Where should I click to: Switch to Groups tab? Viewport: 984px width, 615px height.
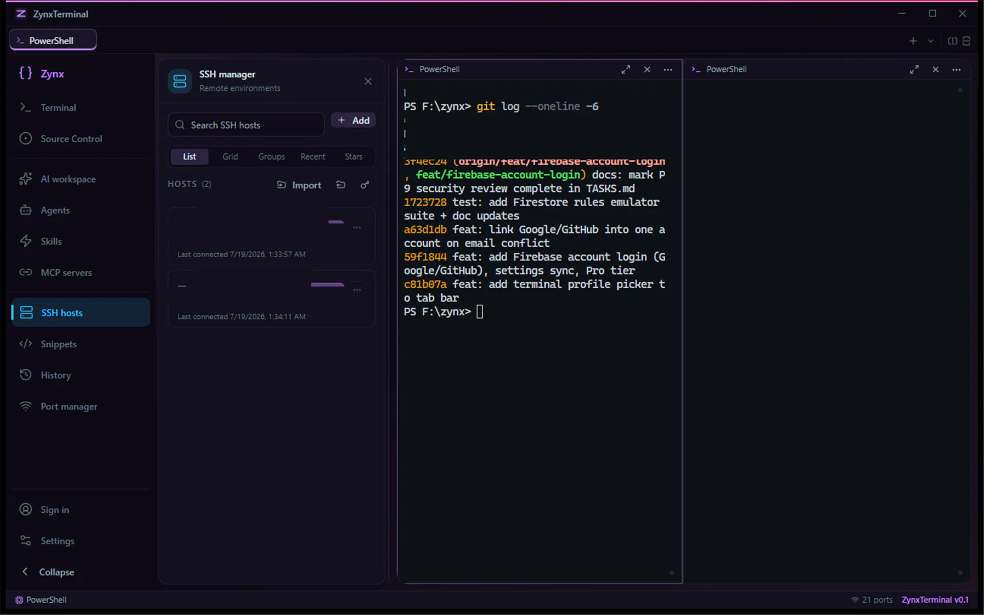click(x=271, y=156)
